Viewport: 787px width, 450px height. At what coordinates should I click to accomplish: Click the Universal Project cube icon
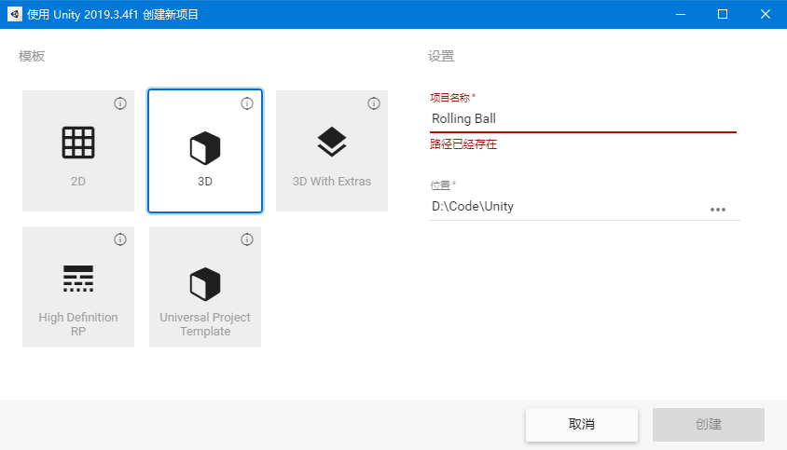(205, 284)
